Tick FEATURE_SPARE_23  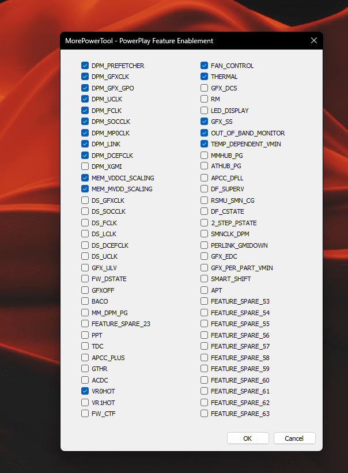point(85,324)
